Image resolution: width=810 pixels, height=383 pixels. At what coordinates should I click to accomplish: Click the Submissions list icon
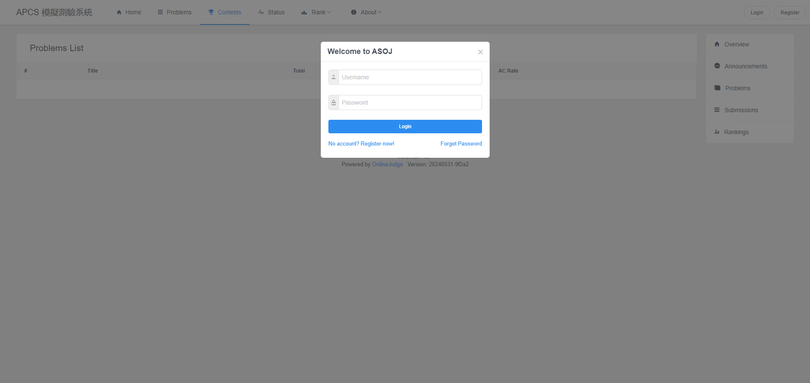[717, 110]
